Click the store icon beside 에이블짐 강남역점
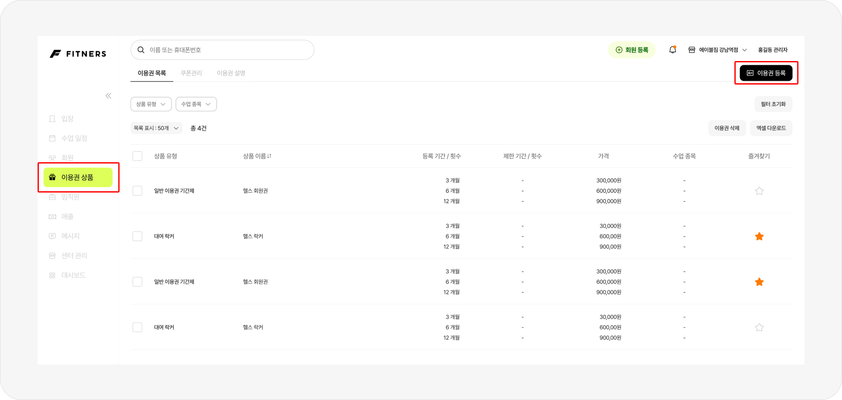This screenshot has width=842, height=400. pos(692,50)
